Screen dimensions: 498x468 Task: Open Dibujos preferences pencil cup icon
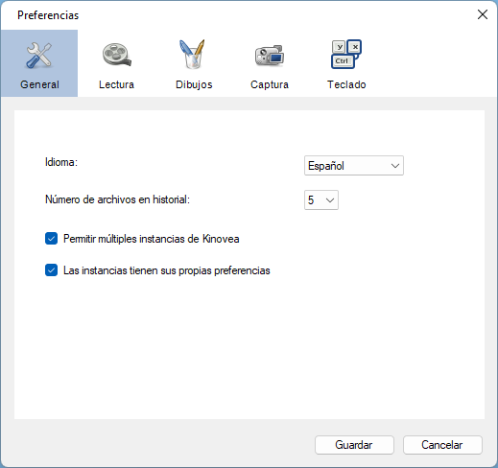(193, 54)
